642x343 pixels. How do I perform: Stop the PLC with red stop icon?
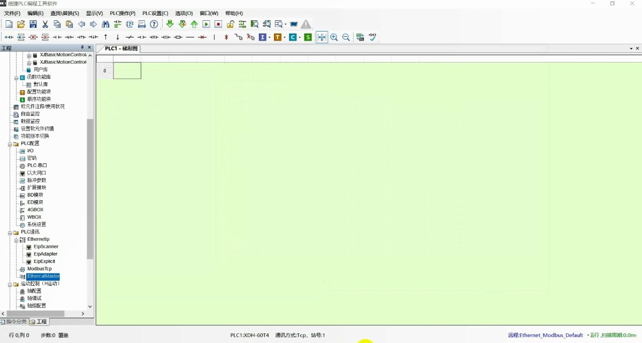coord(218,24)
